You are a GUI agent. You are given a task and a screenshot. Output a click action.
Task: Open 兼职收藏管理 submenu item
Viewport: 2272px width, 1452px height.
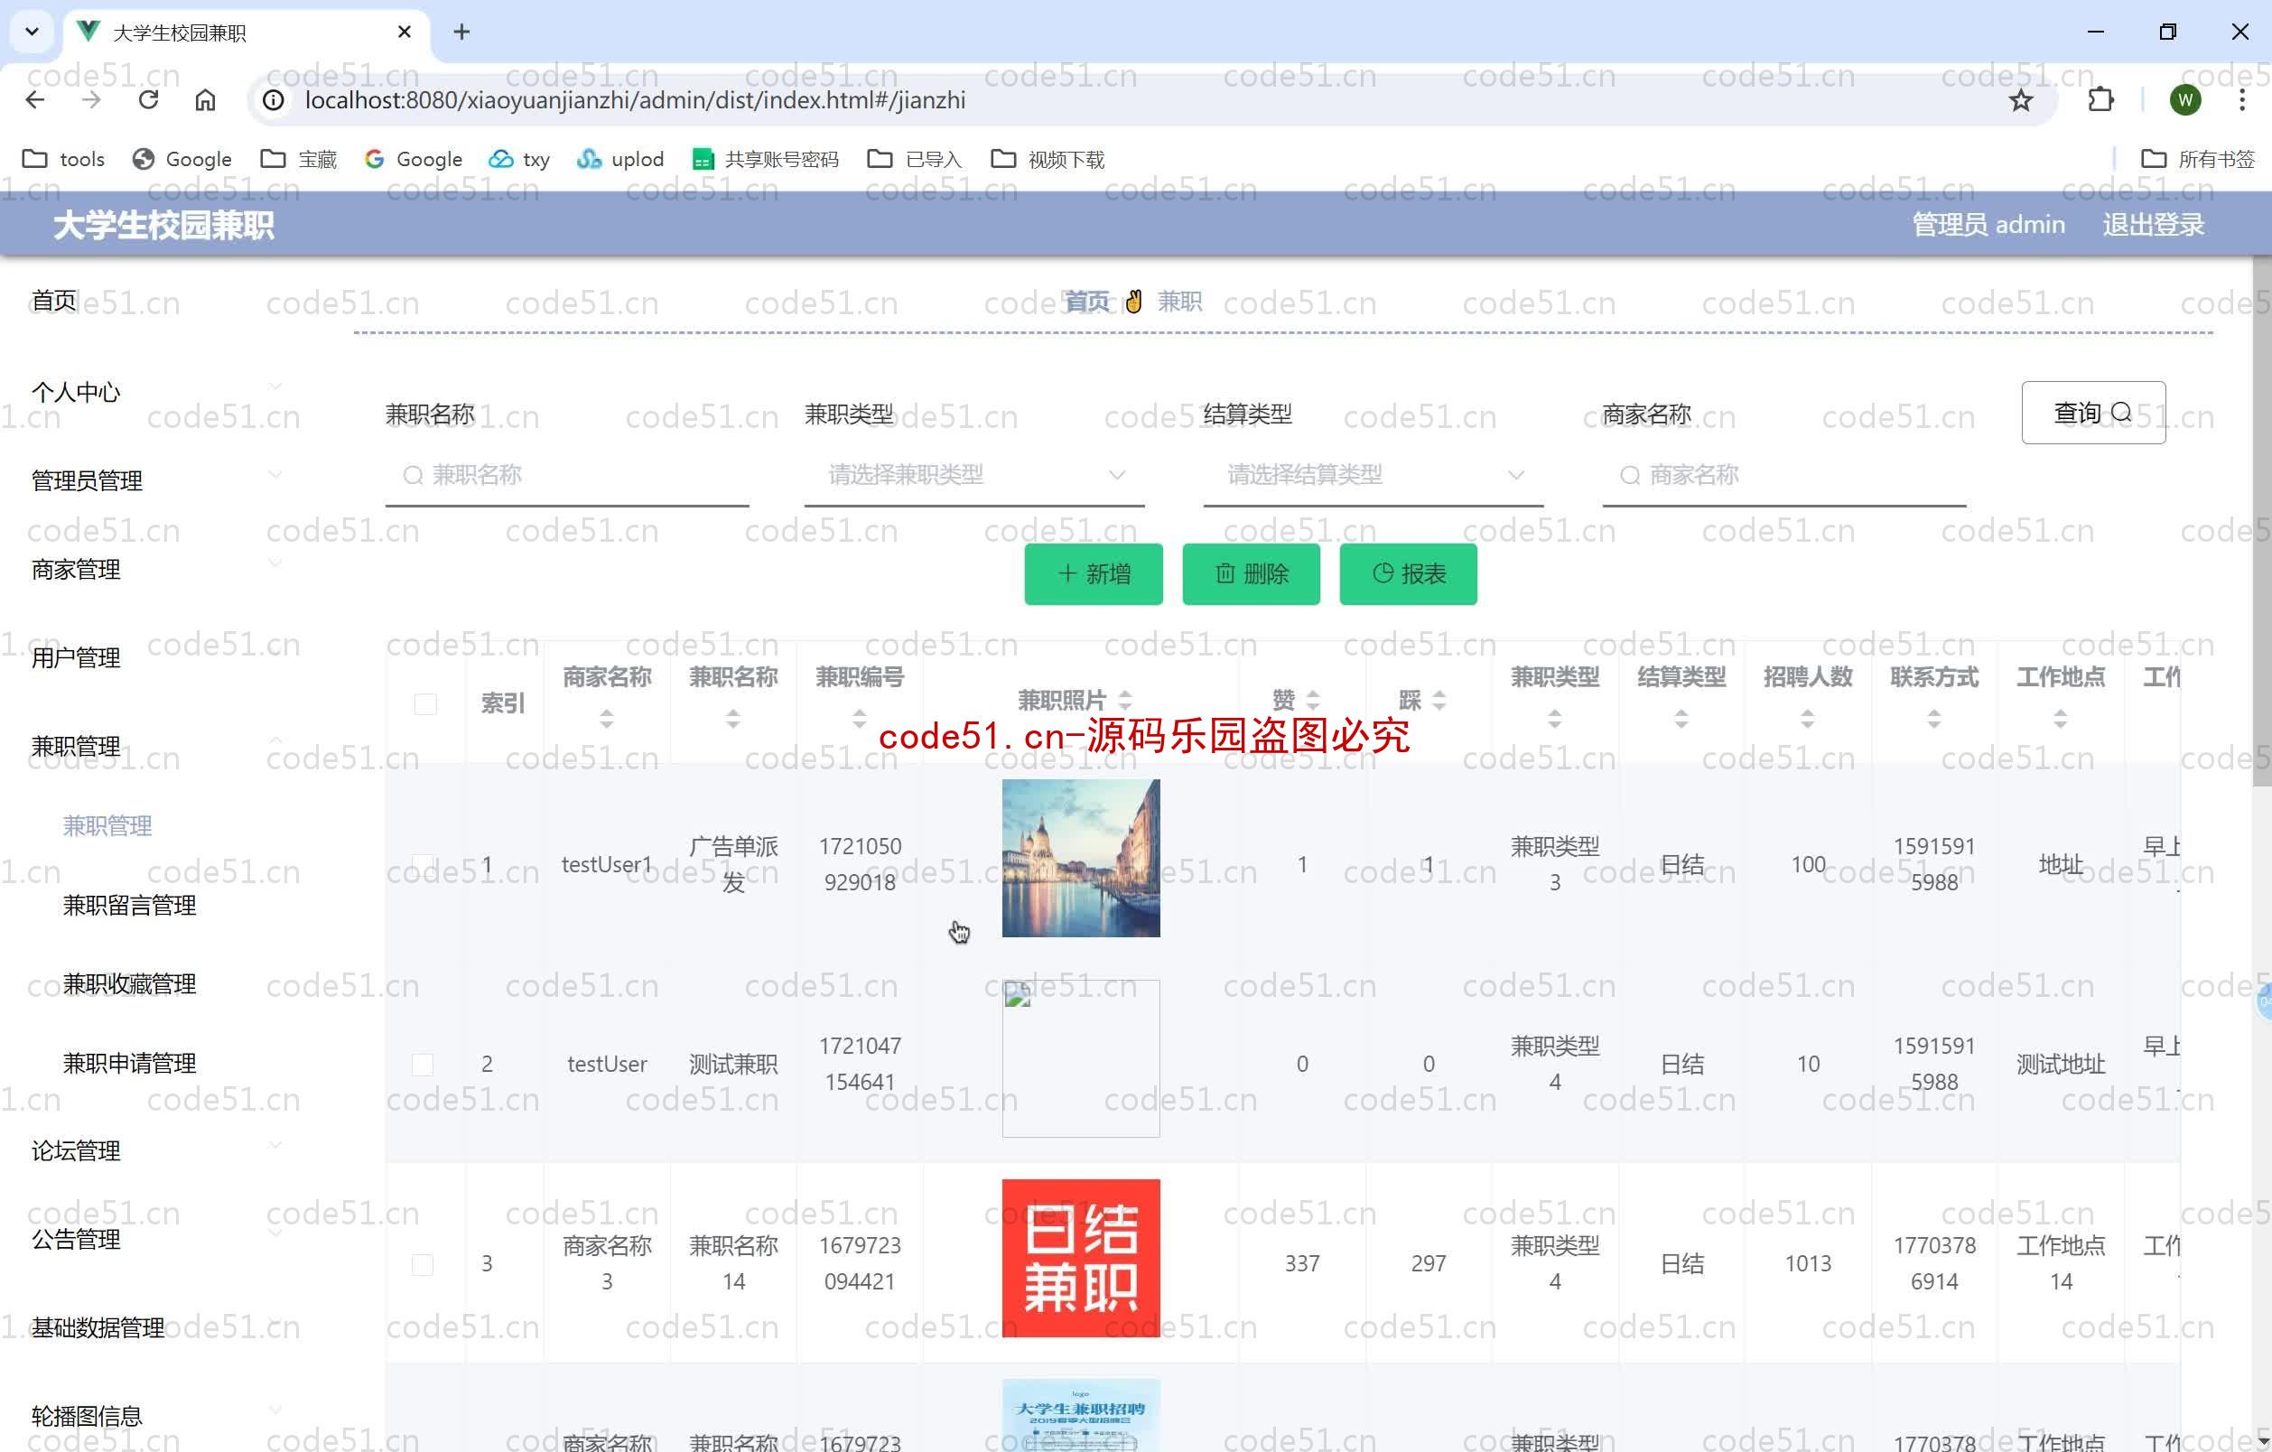(x=129, y=984)
